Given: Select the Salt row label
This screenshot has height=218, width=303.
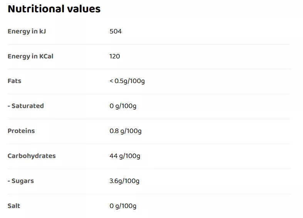Looking at the screenshot, I should [14, 206].
